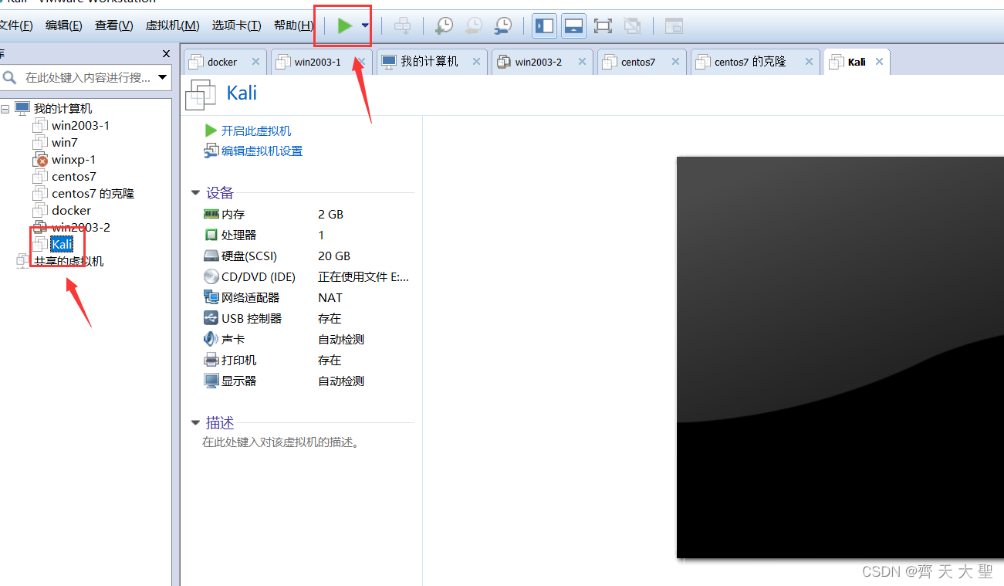1004x586 pixels.
Task: Click the network icon beside 网络适配器
Action: (x=211, y=297)
